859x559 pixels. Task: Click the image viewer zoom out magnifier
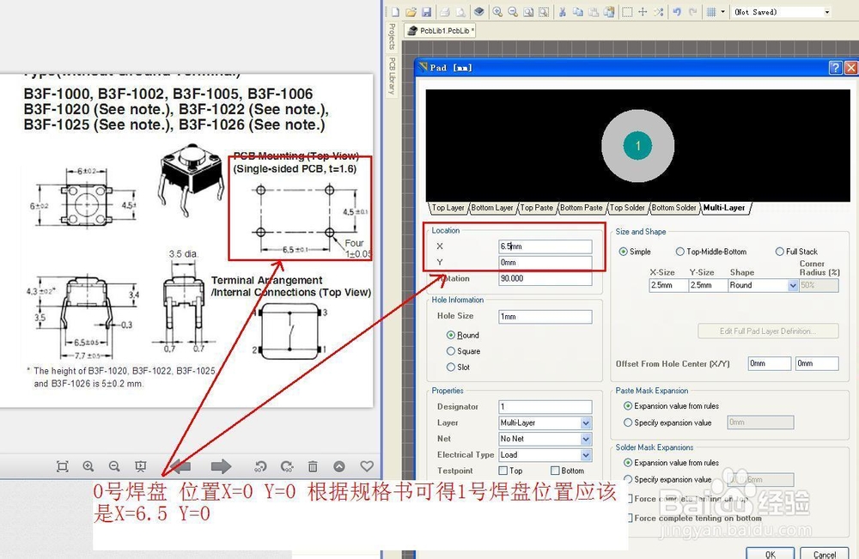click(114, 466)
